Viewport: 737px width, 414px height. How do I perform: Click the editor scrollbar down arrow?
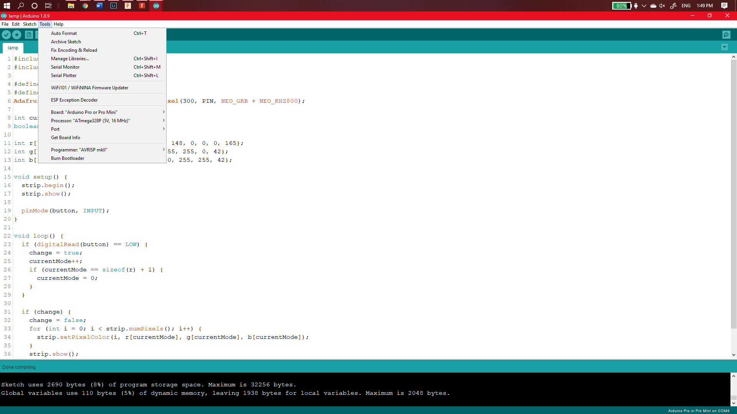point(734,355)
